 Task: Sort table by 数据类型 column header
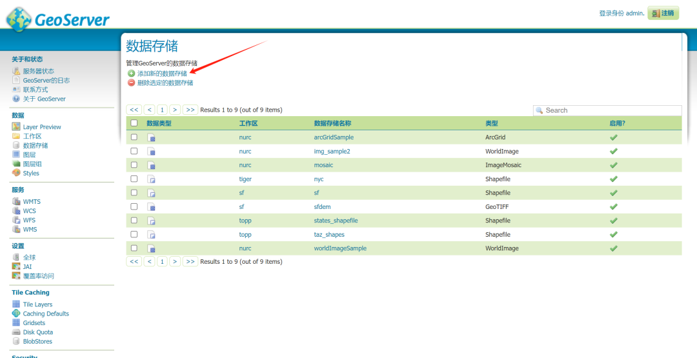(x=159, y=123)
